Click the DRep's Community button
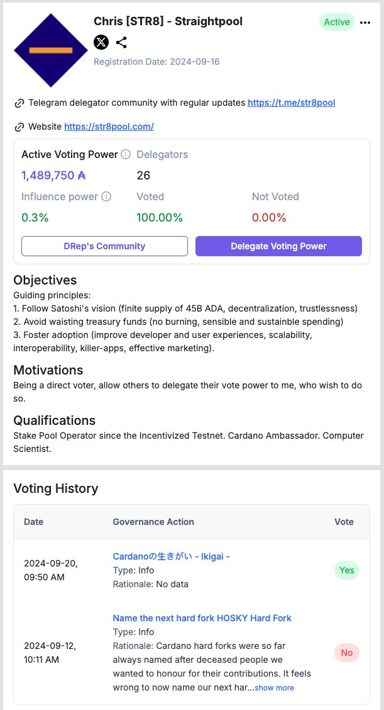The height and width of the screenshot is (710, 384). [104, 246]
